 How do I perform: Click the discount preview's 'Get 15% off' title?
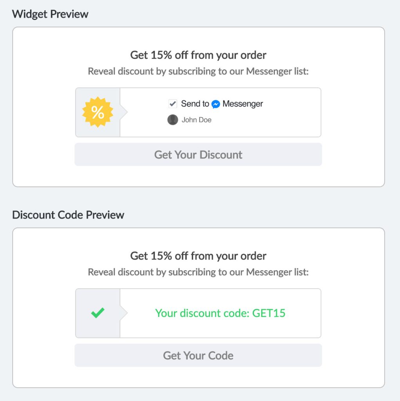(198, 256)
